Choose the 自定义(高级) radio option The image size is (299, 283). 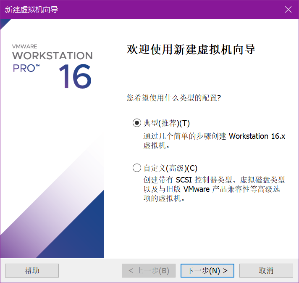pyautogui.click(x=137, y=168)
